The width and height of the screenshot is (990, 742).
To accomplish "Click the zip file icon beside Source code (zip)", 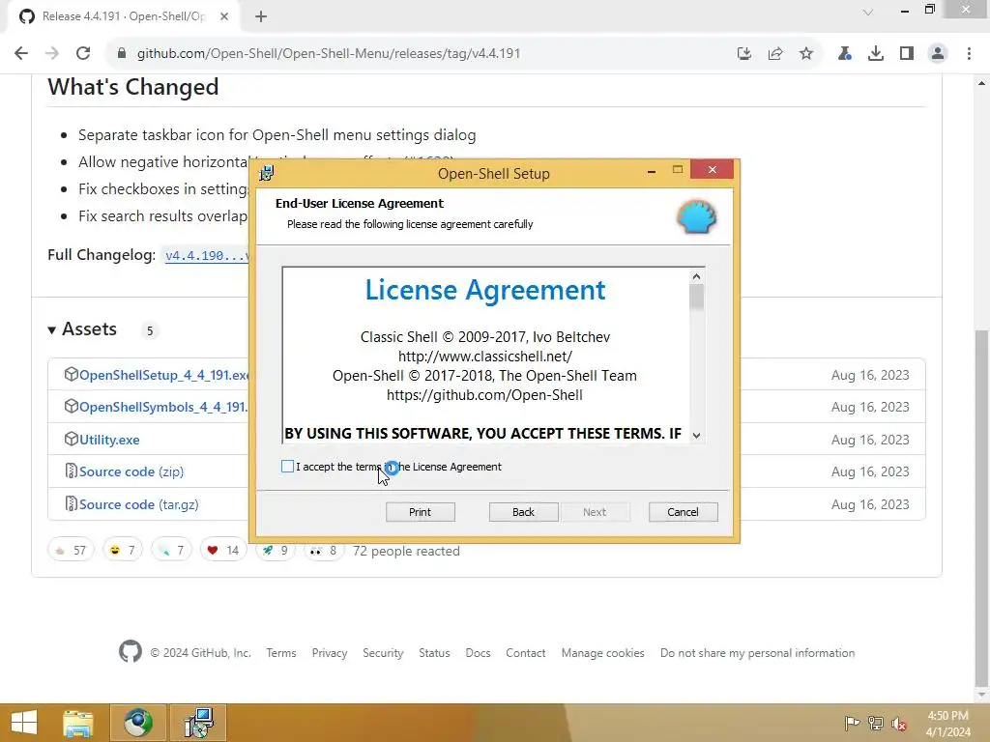I will tap(72, 471).
